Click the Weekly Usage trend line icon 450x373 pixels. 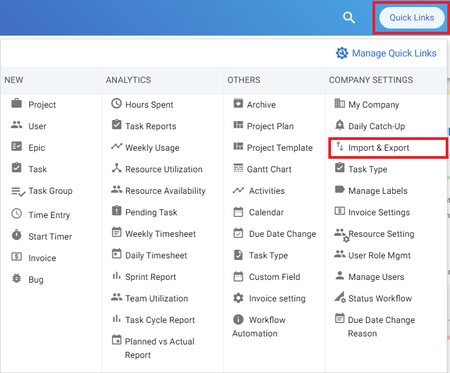116,146
